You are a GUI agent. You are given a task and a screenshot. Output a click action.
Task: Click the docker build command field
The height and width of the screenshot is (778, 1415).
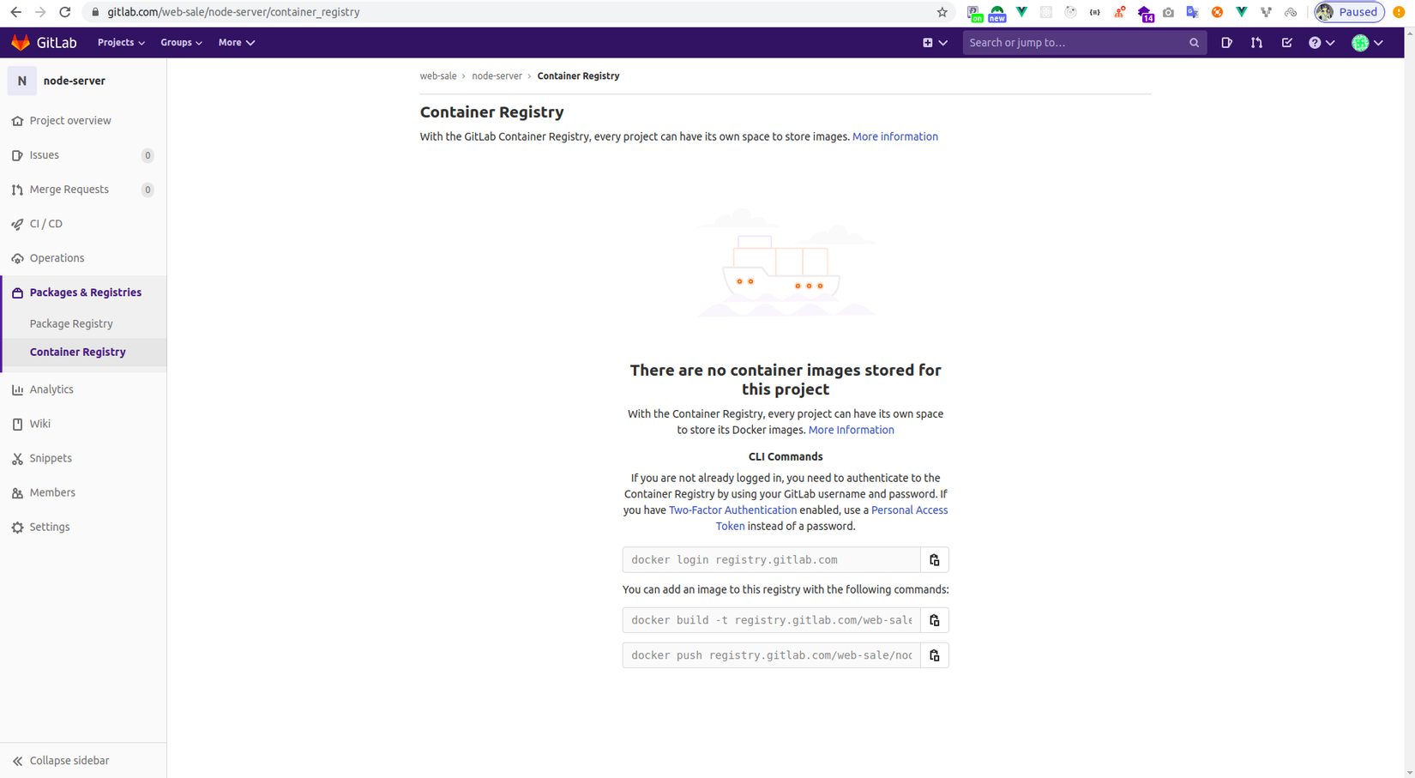click(771, 620)
